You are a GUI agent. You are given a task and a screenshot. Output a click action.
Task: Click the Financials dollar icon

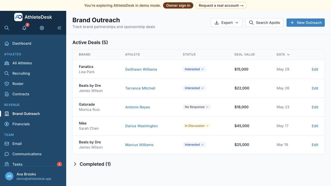(x=7, y=124)
